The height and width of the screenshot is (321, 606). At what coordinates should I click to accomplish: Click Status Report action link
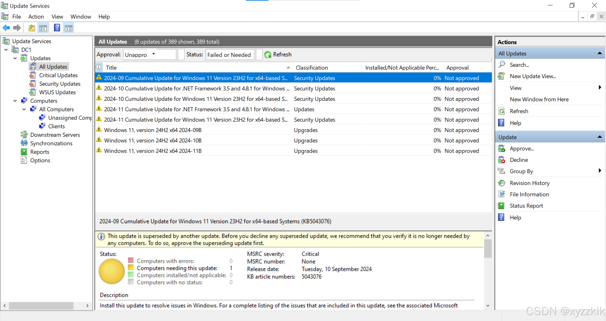pos(526,206)
